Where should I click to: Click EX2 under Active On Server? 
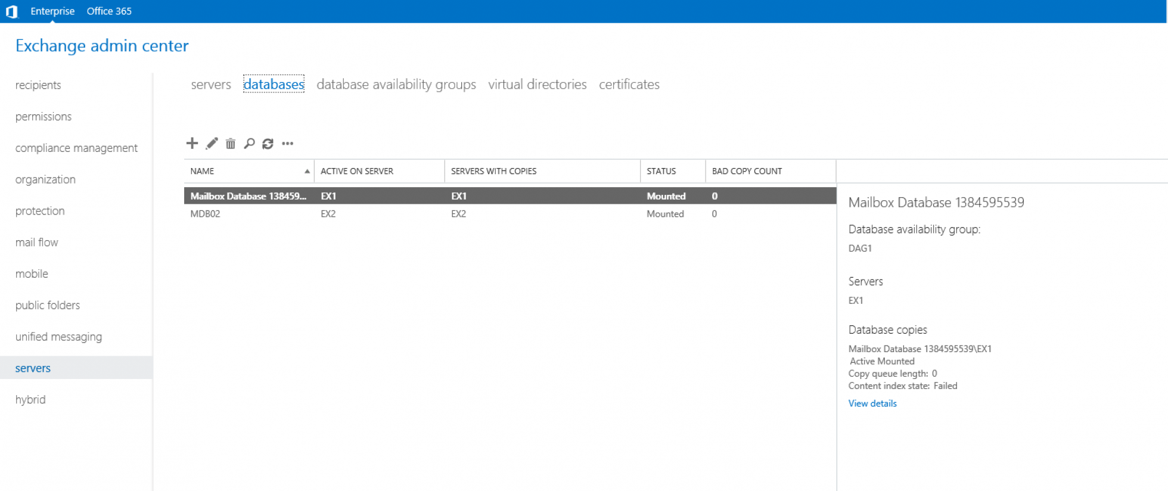pos(328,214)
